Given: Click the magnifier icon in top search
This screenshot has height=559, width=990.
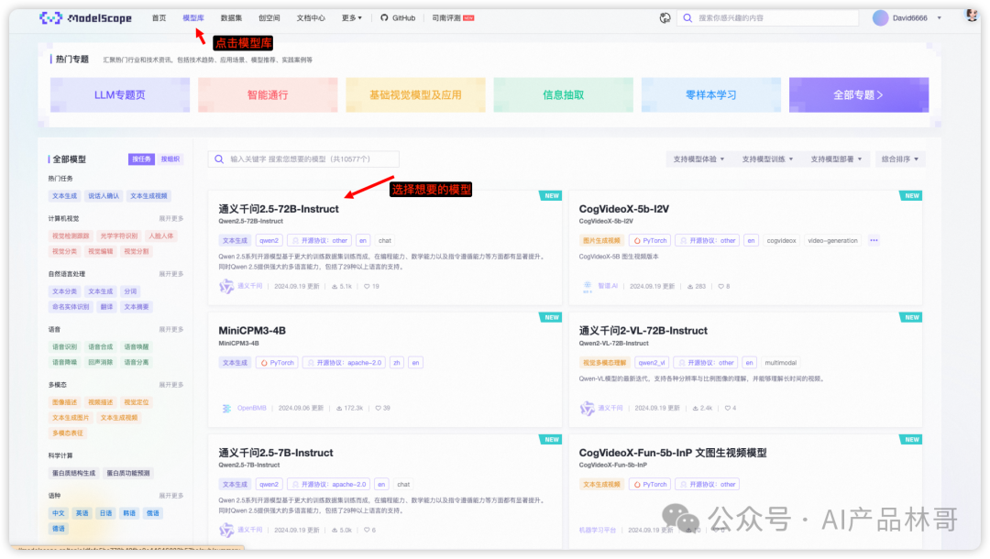Looking at the screenshot, I should (x=687, y=18).
